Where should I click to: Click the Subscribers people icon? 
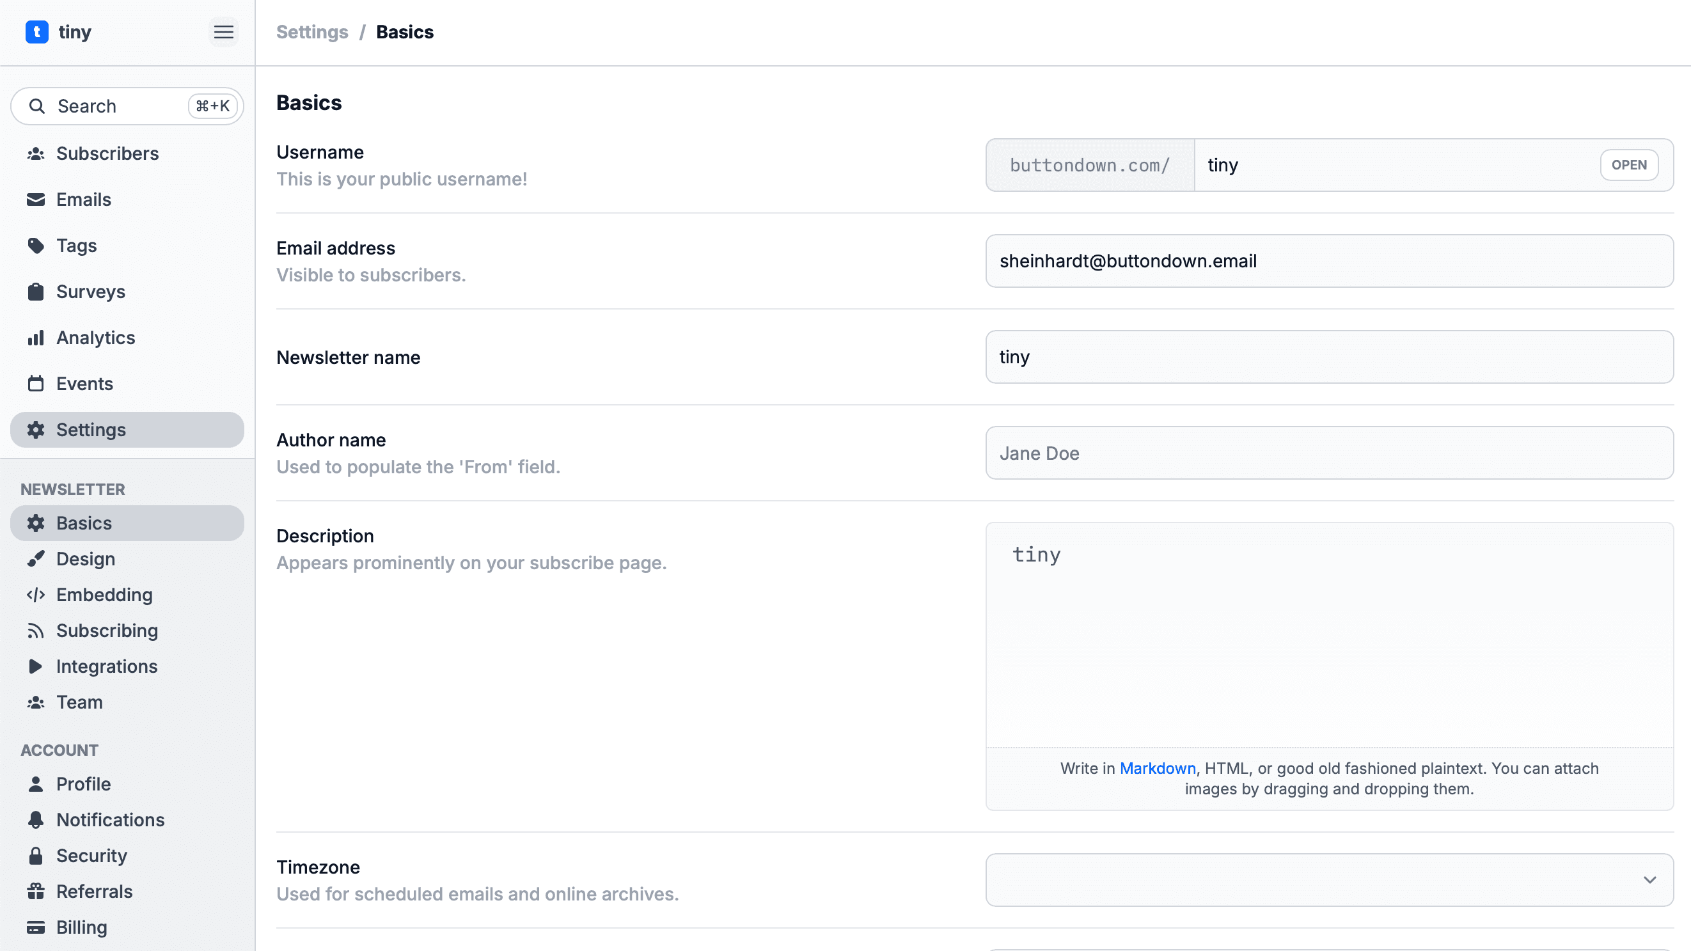pos(35,153)
